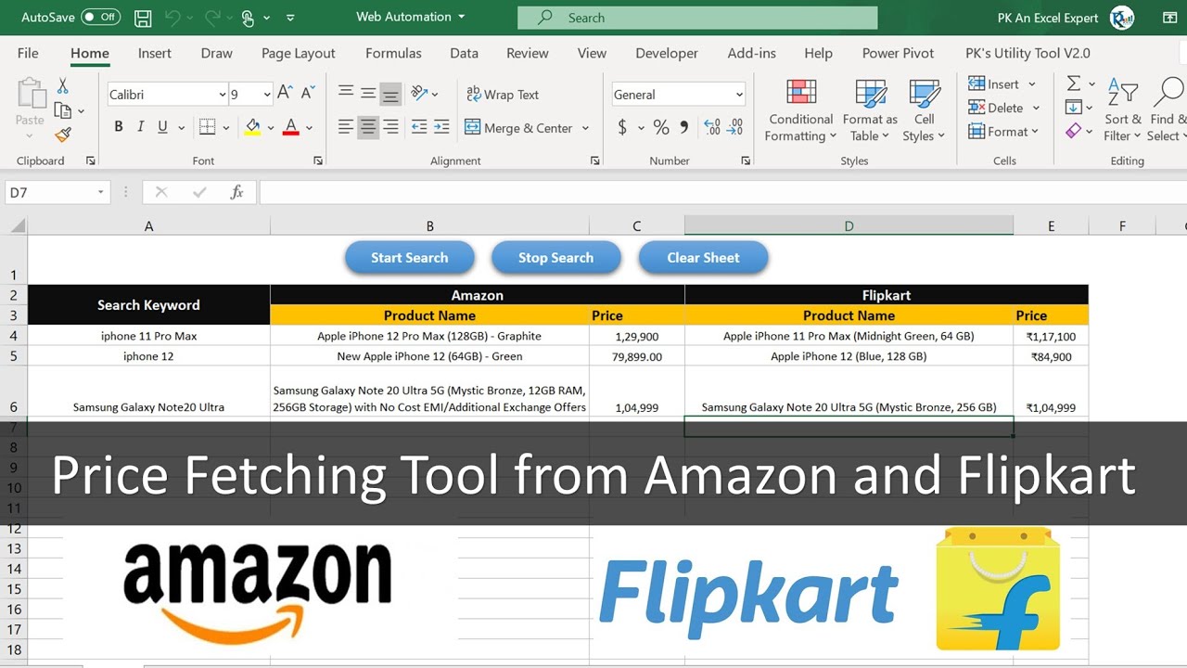
Task: Open Format as Table gallery
Action: [x=870, y=110]
